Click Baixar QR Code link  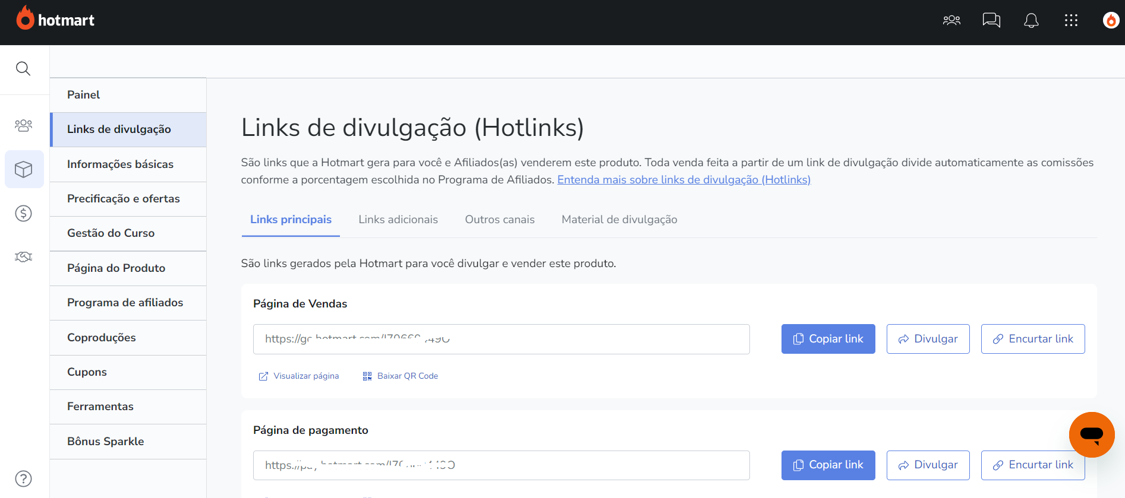pyautogui.click(x=401, y=376)
